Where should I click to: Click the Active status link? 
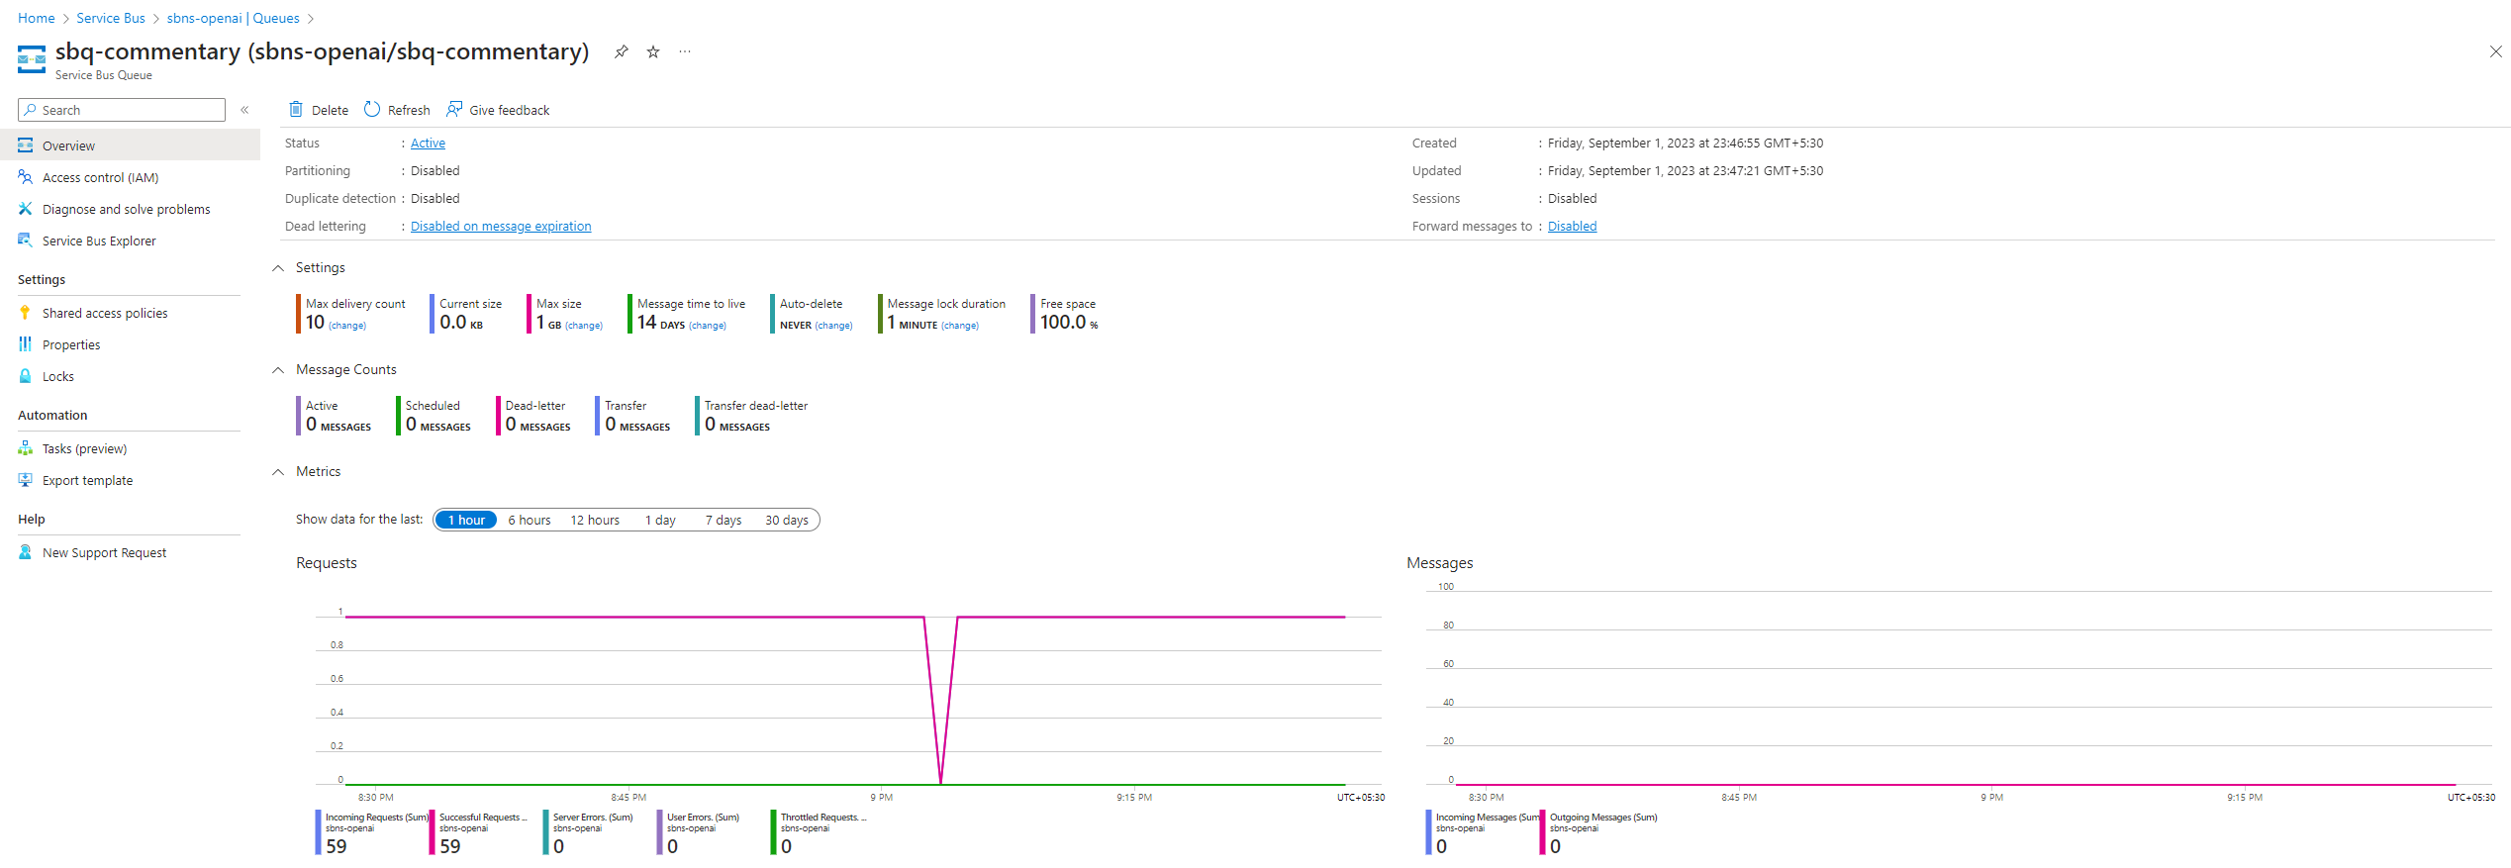click(x=428, y=144)
